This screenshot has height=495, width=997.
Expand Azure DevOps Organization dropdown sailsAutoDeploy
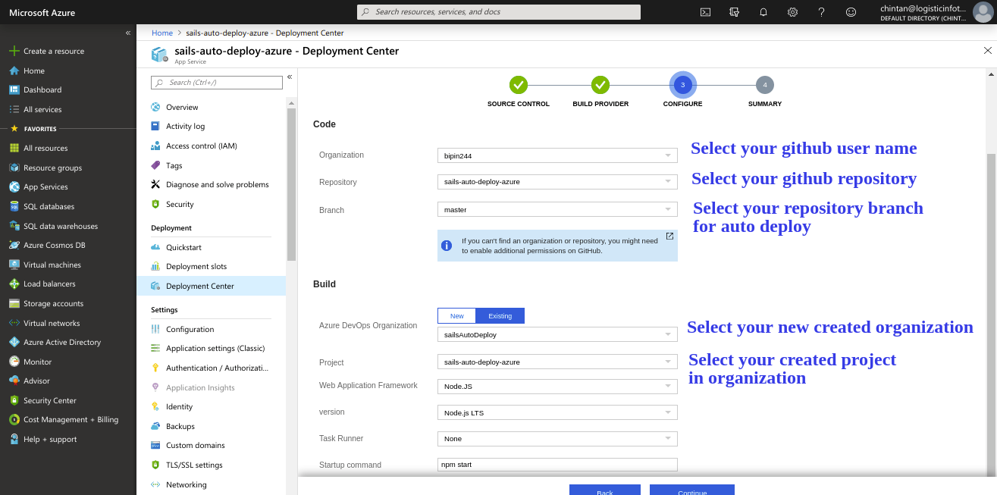point(557,334)
